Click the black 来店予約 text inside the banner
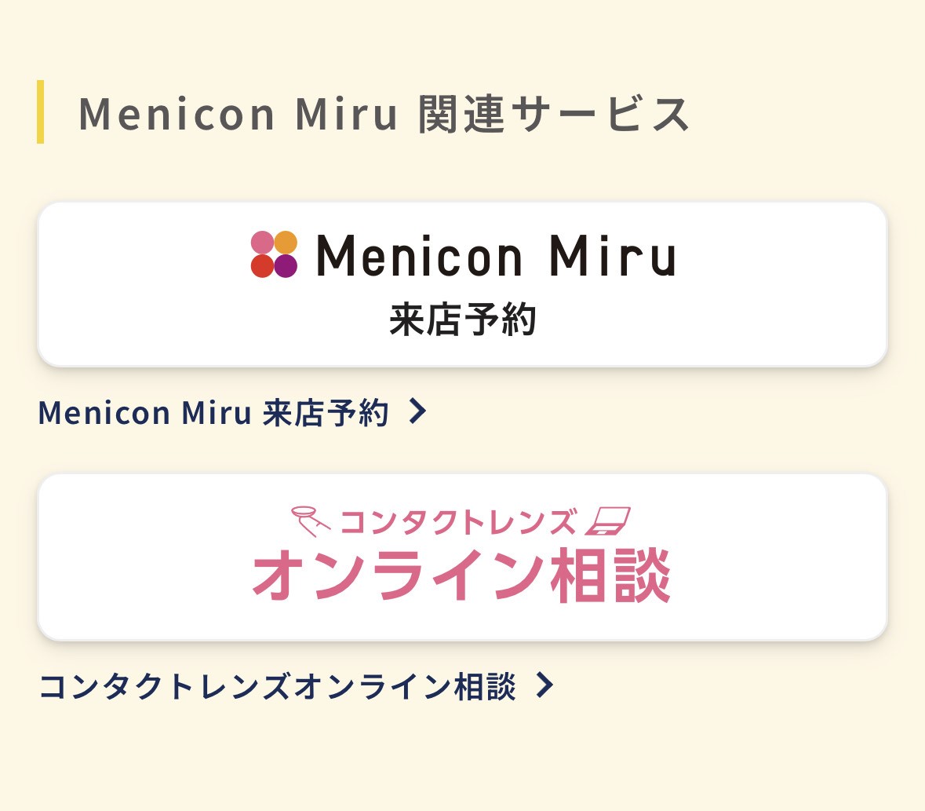 coord(463,320)
